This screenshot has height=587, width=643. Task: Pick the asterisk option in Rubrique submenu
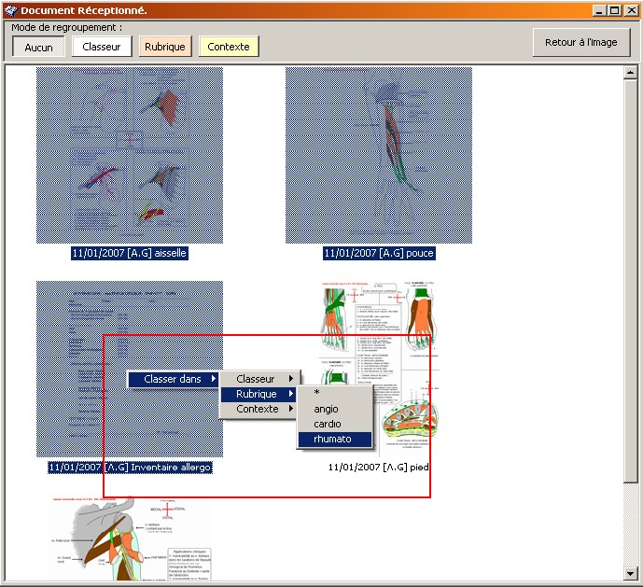(317, 394)
